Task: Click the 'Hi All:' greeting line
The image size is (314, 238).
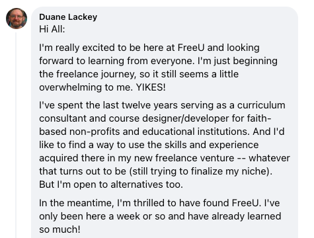Action: 52,29
